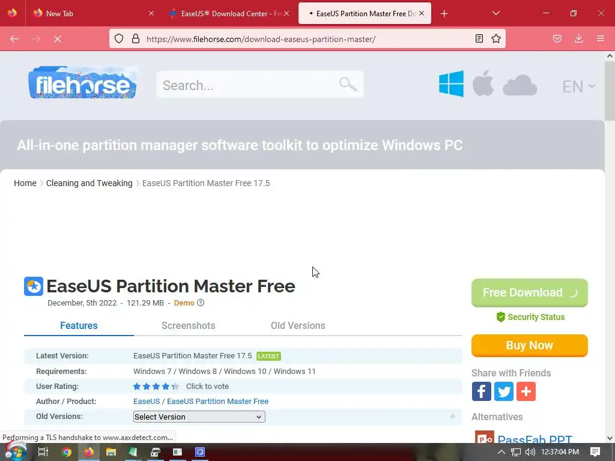The width and height of the screenshot is (615, 461).
Task: Open Task View on the taskbar
Action: tap(43, 452)
